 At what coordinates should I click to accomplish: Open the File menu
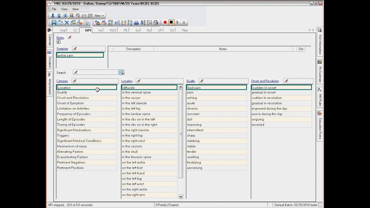click(x=54, y=9)
